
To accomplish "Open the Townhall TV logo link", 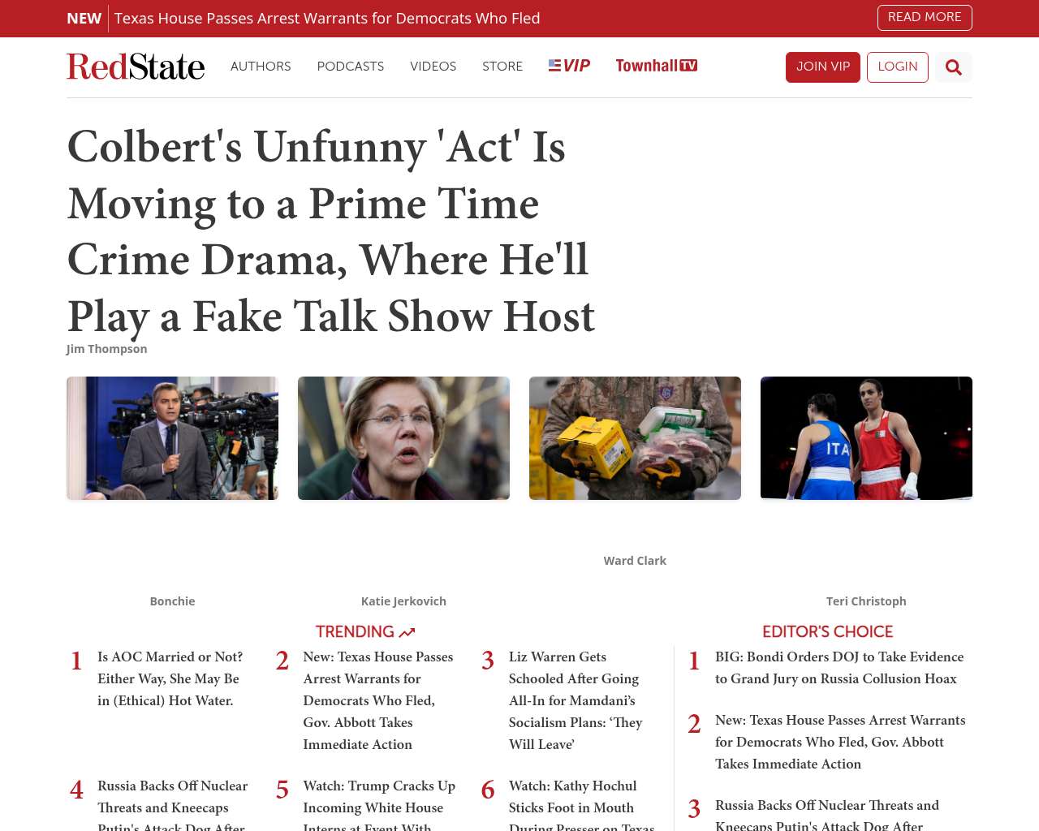I will click(x=656, y=66).
